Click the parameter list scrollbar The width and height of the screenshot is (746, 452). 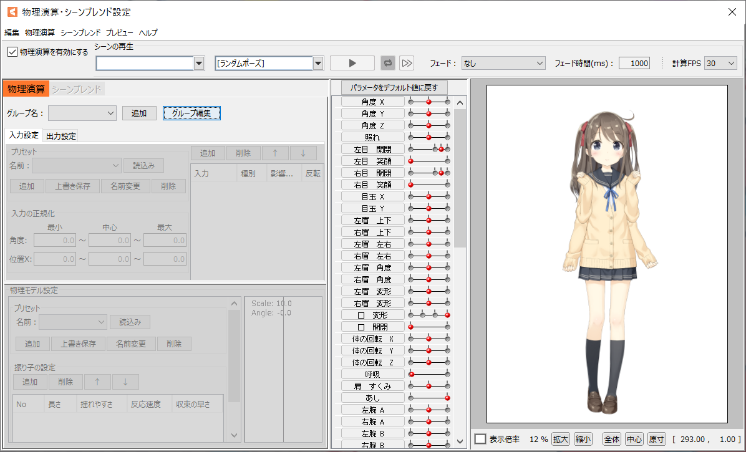460,178
